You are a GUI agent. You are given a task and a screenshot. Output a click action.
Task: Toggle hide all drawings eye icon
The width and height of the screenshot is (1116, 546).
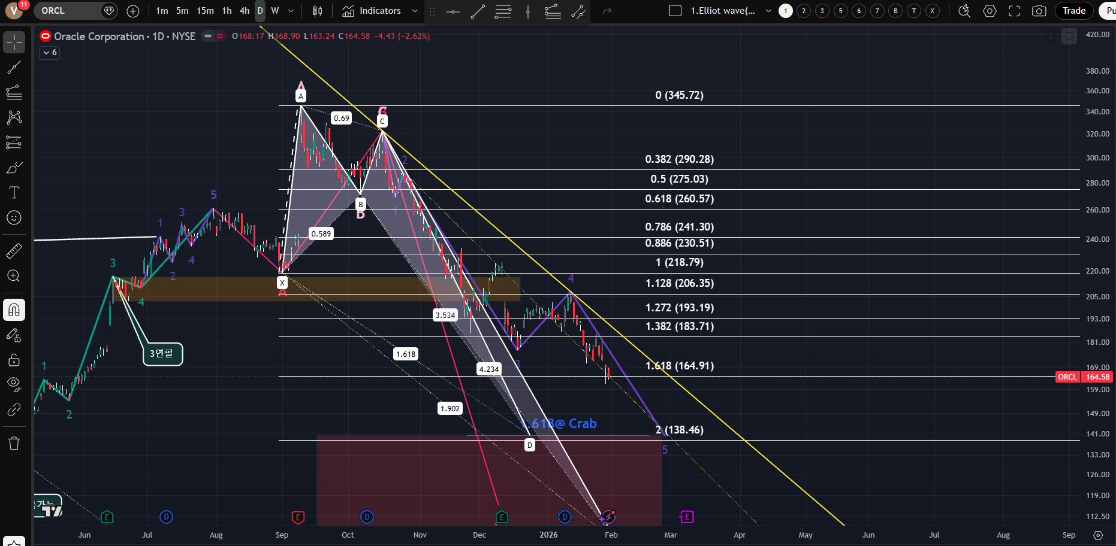click(14, 383)
